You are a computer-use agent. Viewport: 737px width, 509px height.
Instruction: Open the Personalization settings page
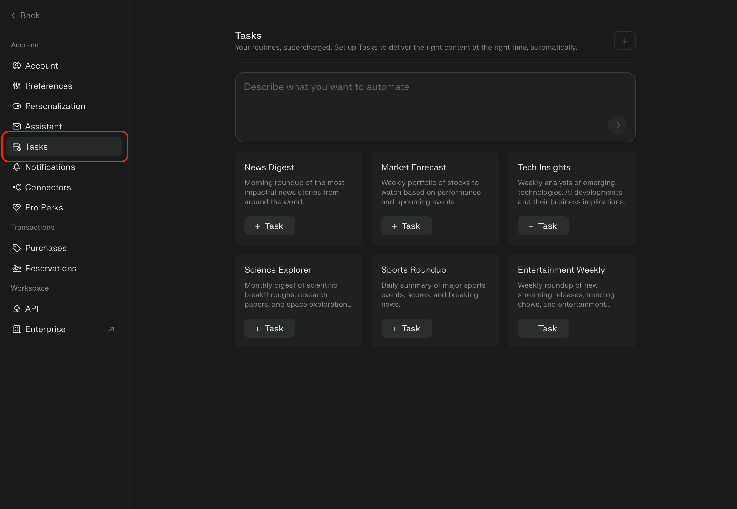55,106
